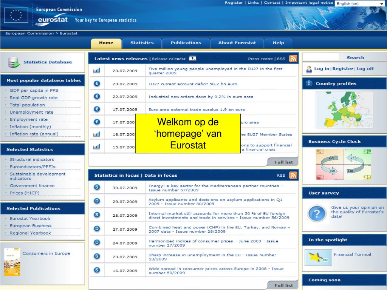Image resolution: width=387 pixels, height=290 pixels.
Task: Click the euro icon beside EU27 current account deficit
Action: pyautogui.click(x=97, y=83)
